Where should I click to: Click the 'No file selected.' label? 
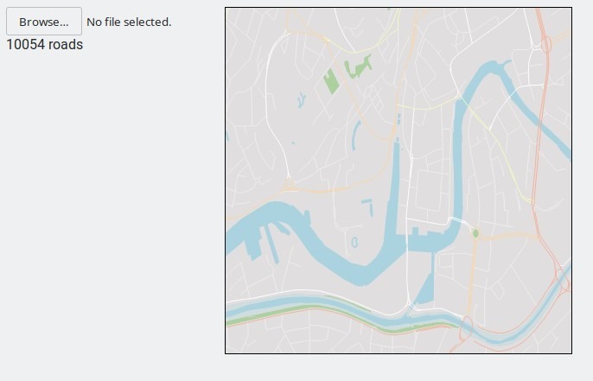tap(129, 22)
